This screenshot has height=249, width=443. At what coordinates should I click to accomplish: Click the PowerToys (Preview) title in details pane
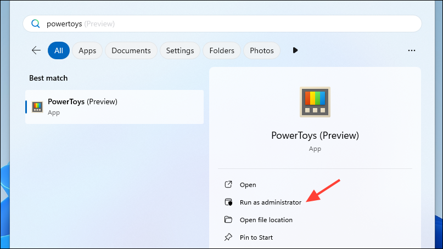tap(315, 135)
